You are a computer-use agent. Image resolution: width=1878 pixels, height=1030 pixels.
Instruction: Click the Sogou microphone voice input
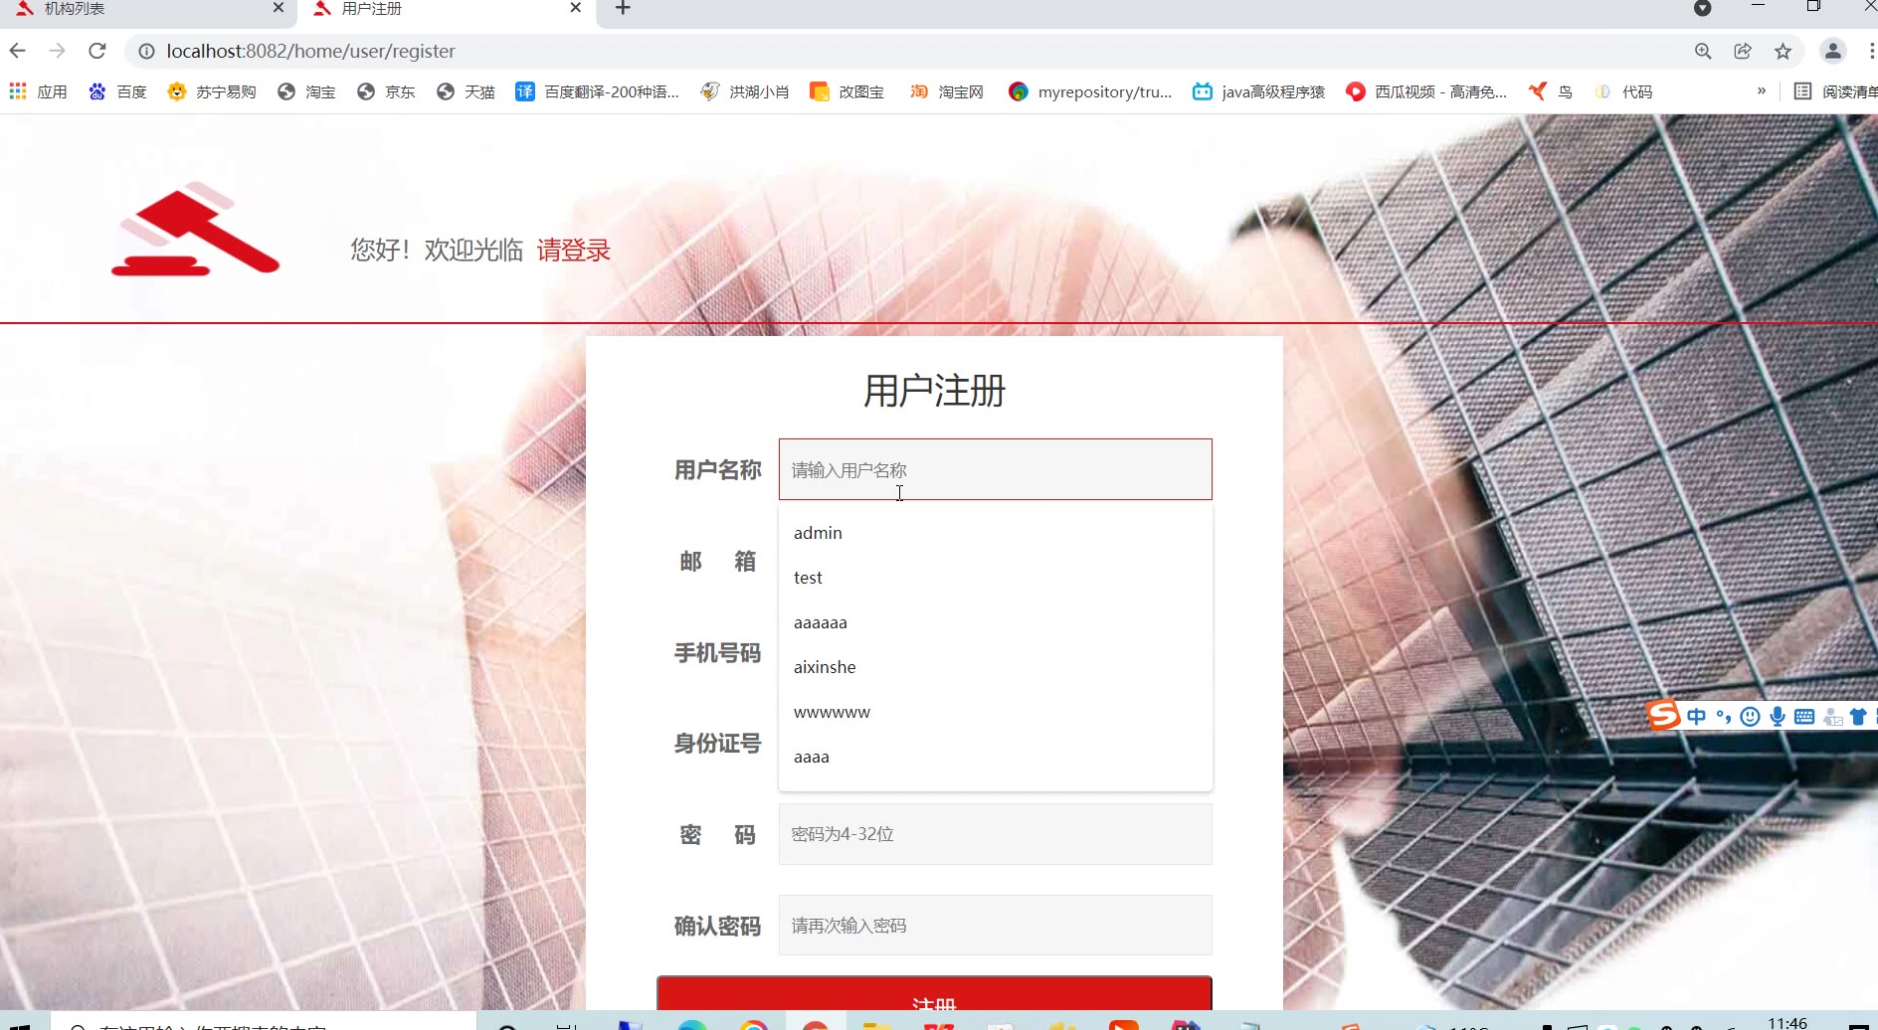click(1778, 717)
